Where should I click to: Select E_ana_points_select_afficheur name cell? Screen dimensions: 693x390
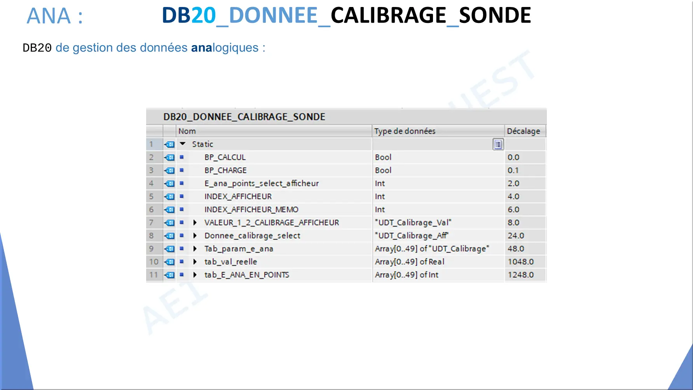point(262,183)
